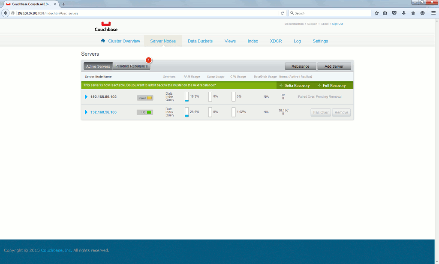Bookmark this page with the star icon
Screen dimensions: 439x264
pos(377,13)
